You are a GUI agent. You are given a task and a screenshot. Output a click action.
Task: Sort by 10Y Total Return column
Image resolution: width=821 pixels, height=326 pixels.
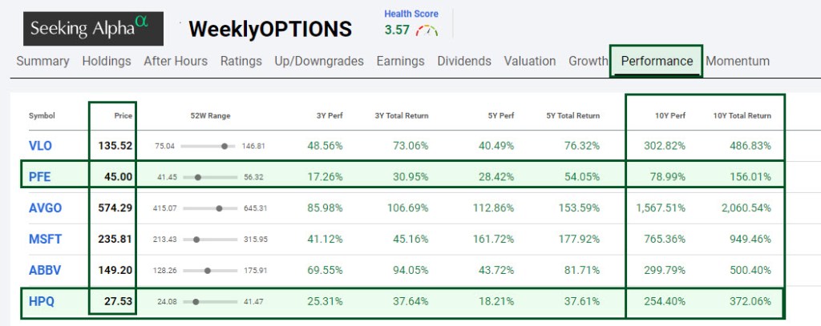coord(742,116)
